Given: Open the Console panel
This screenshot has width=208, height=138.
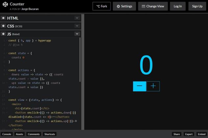Looking at the screenshot, I should [6, 134].
